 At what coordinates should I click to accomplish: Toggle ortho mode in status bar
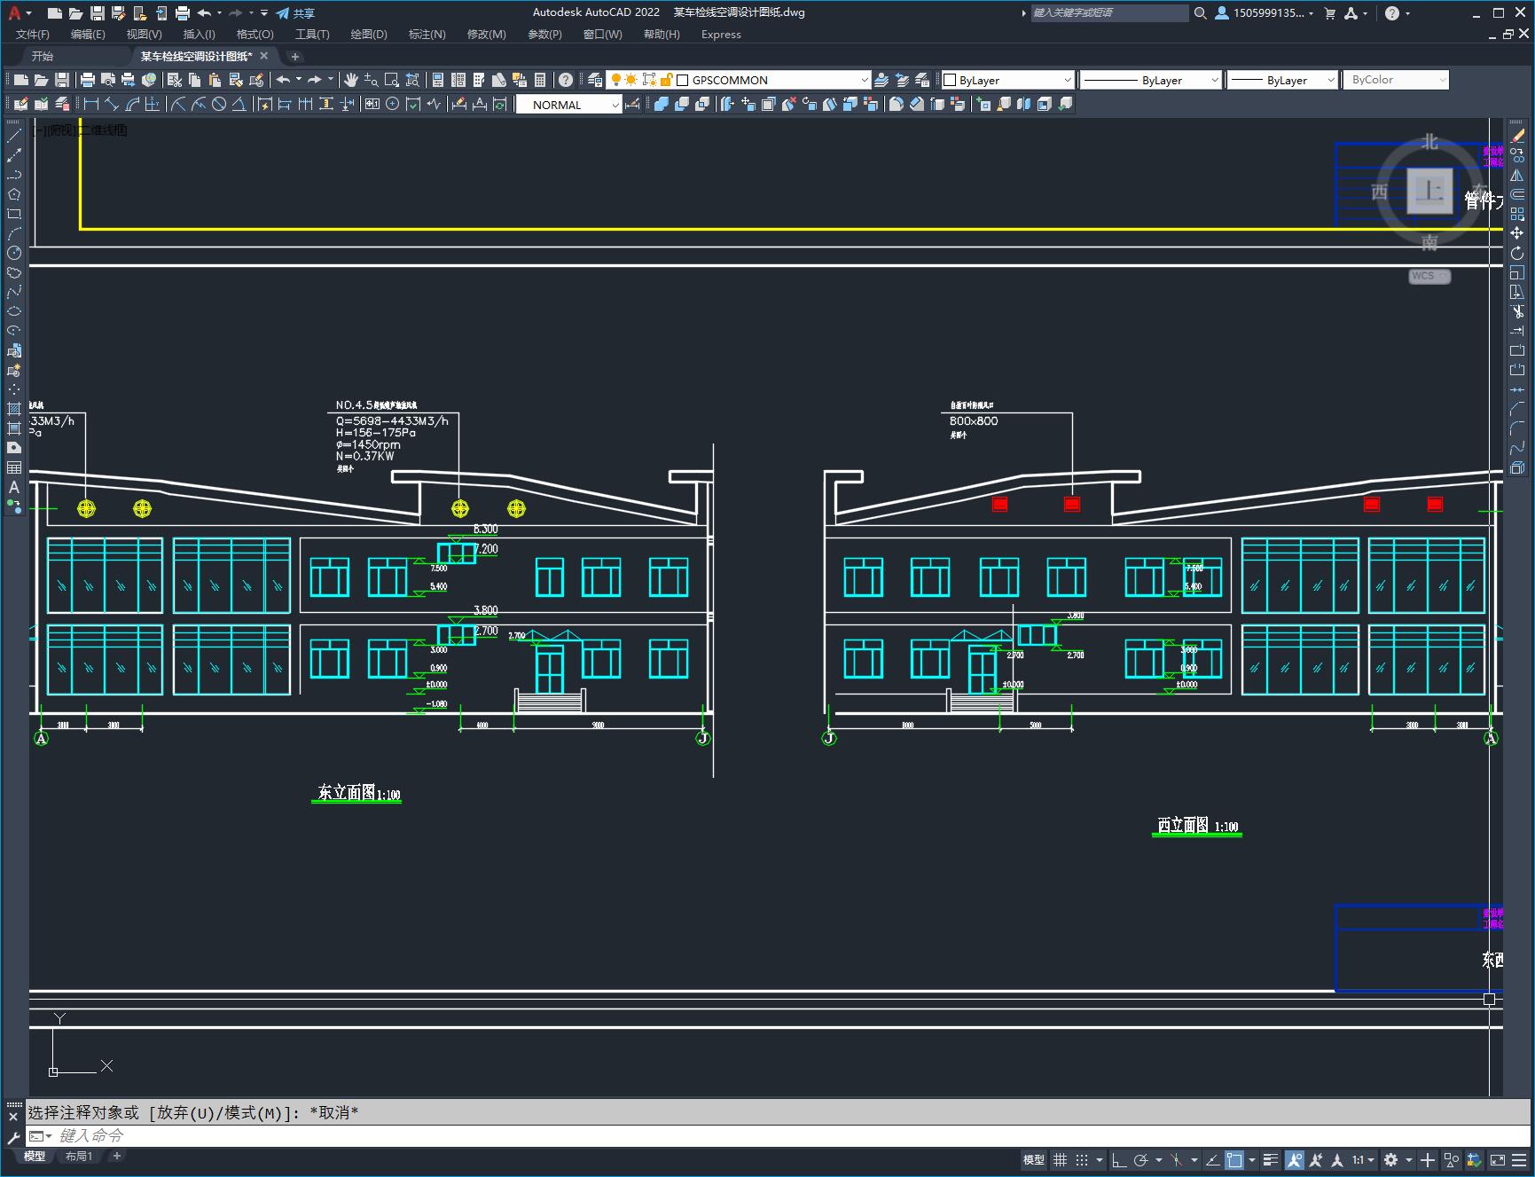tap(1119, 1159)
